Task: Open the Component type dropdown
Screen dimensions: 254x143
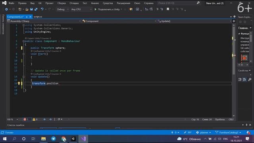Action: point(119,21)
